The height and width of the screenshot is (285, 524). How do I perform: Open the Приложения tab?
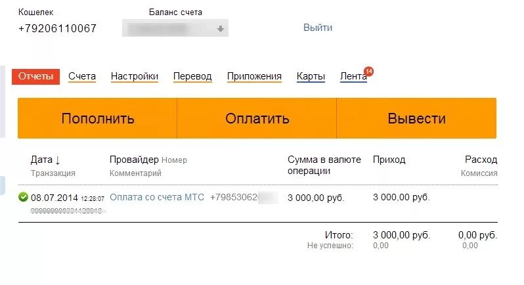pos(254,77)
